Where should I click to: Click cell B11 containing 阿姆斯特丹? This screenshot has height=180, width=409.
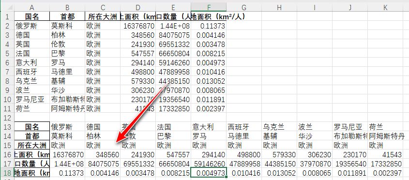click(x=67, y=108)
